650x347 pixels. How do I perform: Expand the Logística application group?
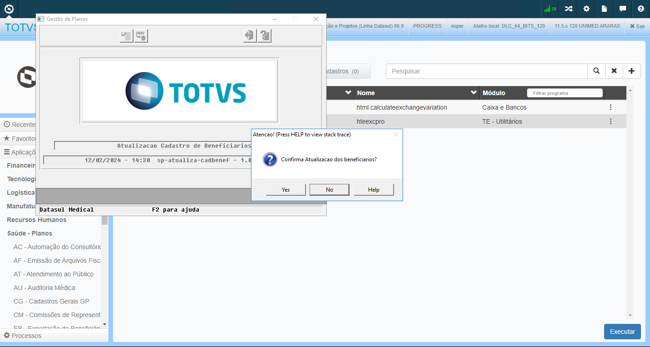click(x=21, y=193)
